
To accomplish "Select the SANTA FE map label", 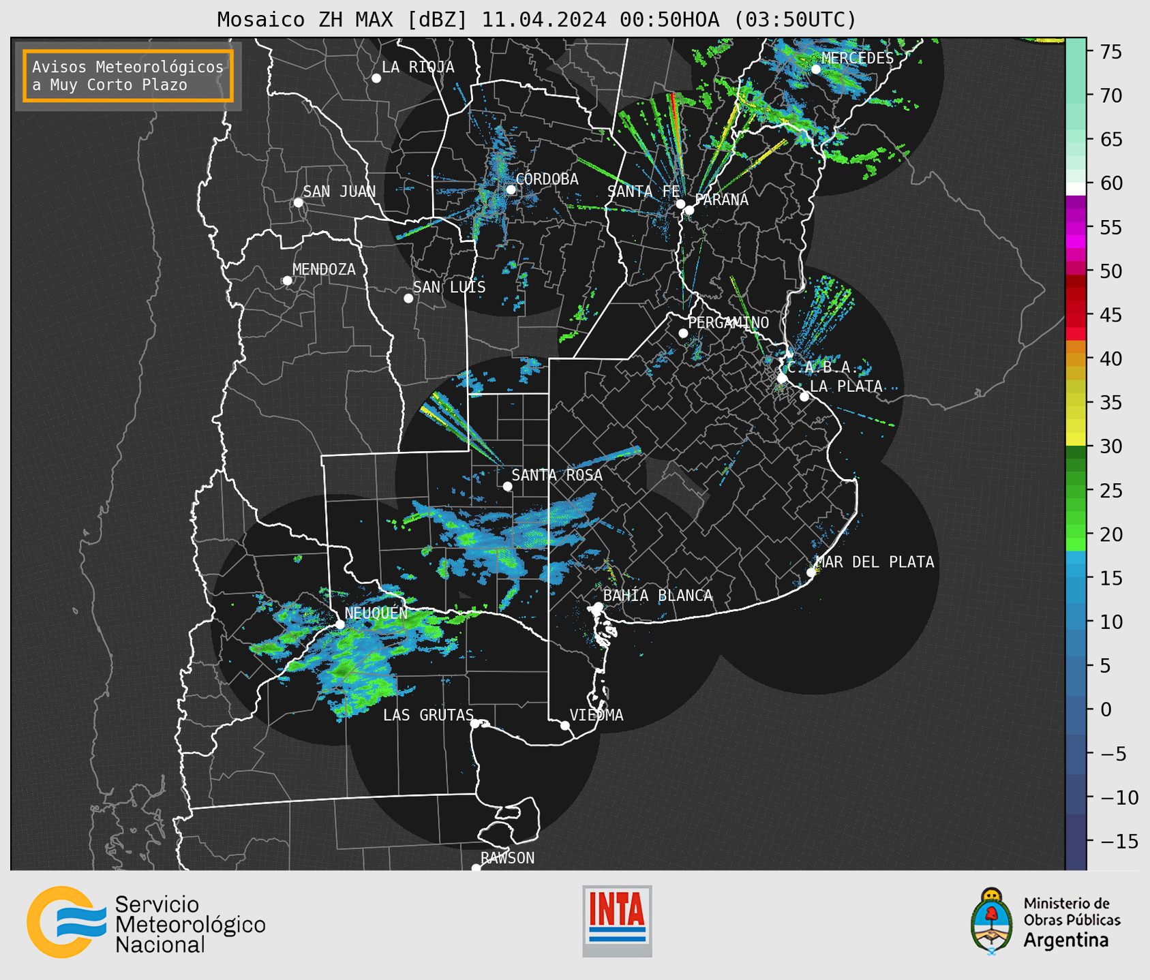I will [644, 192].
